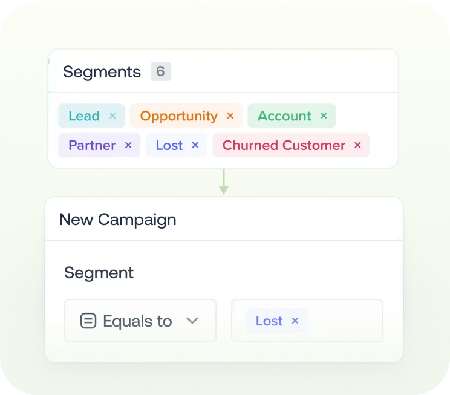Remove Lost tag from Segments list
The image size is (450, 395).
tap(195, 145)
